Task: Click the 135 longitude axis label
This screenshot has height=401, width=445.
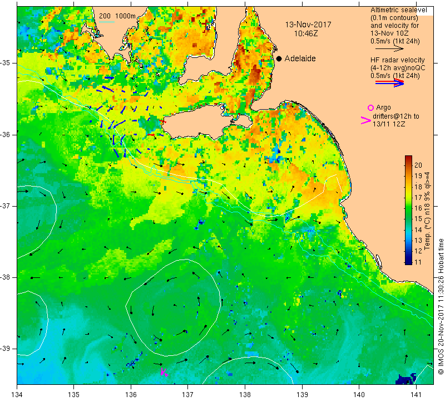Action: pyautogui.click(x=74, y=395)
